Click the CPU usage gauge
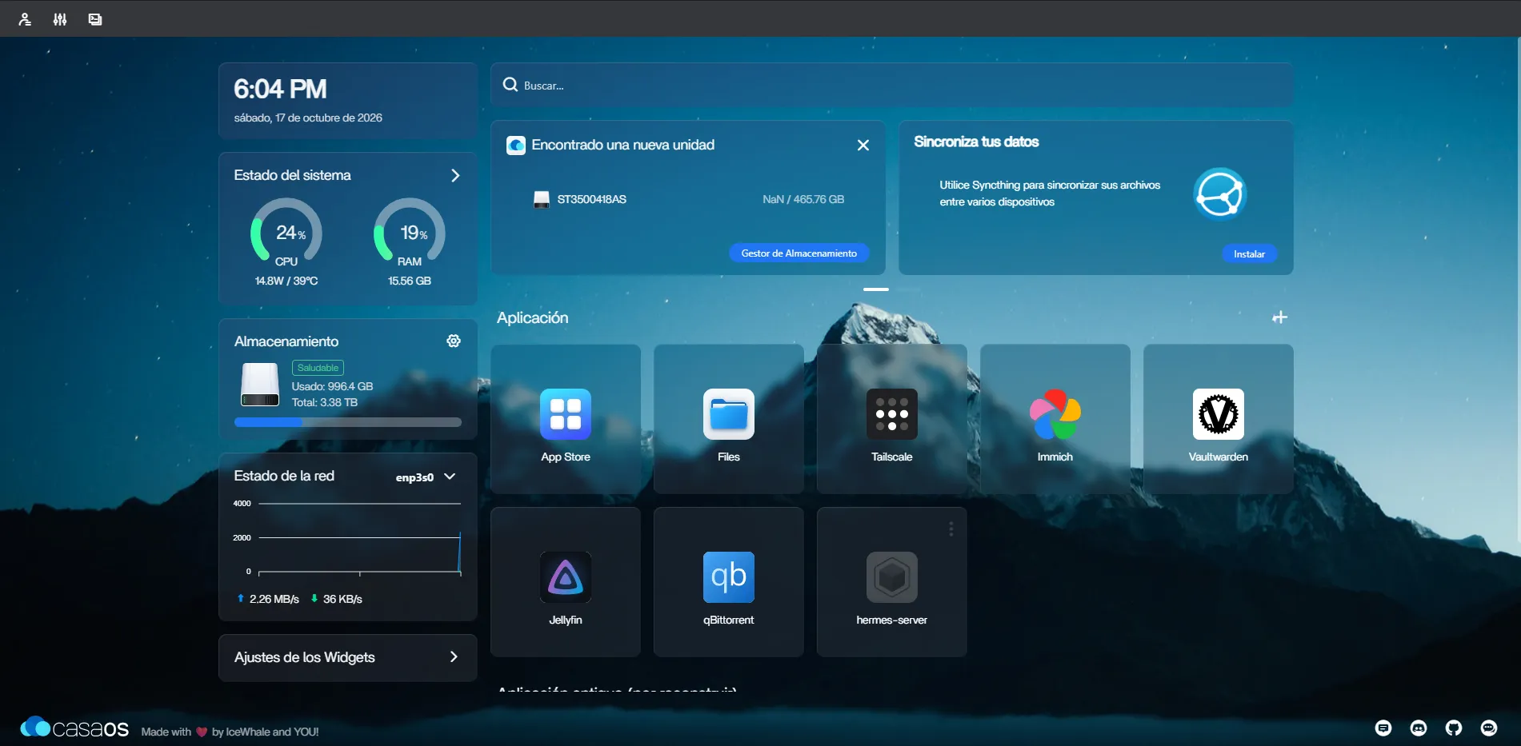The height and width of the screenshot is (746, 1521). 286,232
